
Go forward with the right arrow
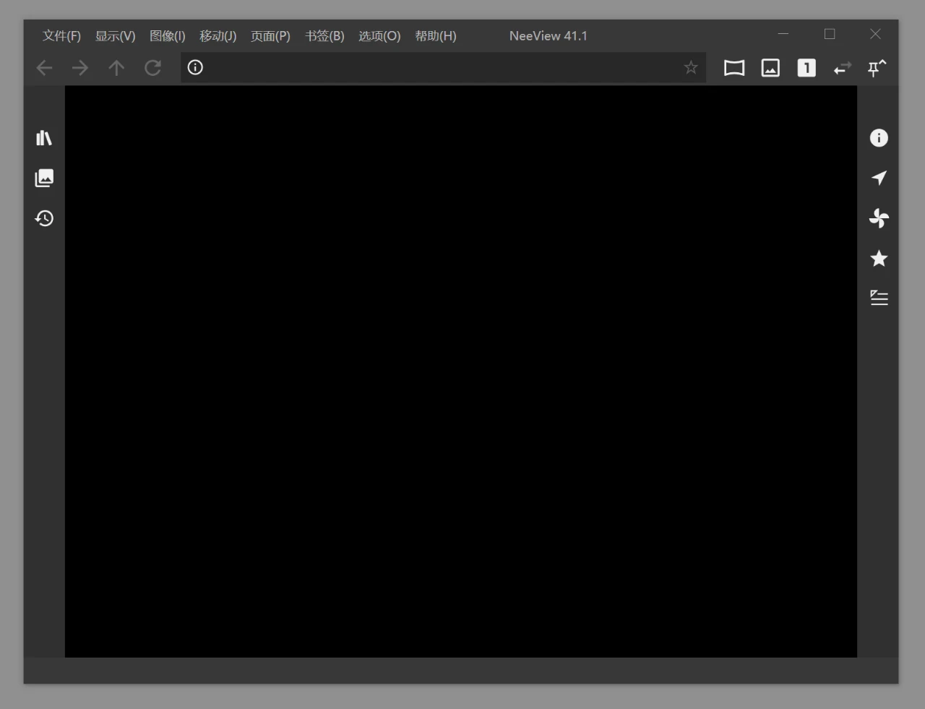coord(80,68)
